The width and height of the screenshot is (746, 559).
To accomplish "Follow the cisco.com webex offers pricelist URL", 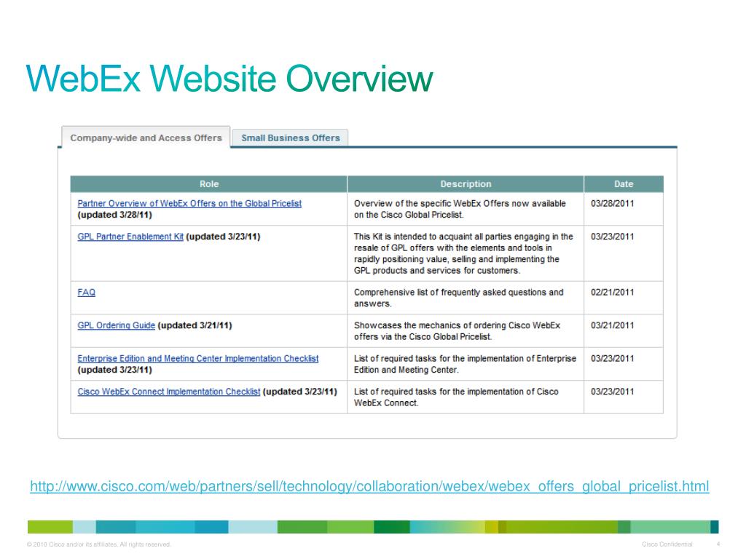I will click(x=369, y=486).
